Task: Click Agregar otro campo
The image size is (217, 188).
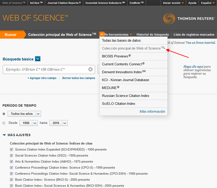Action: [x=42, y=78]
